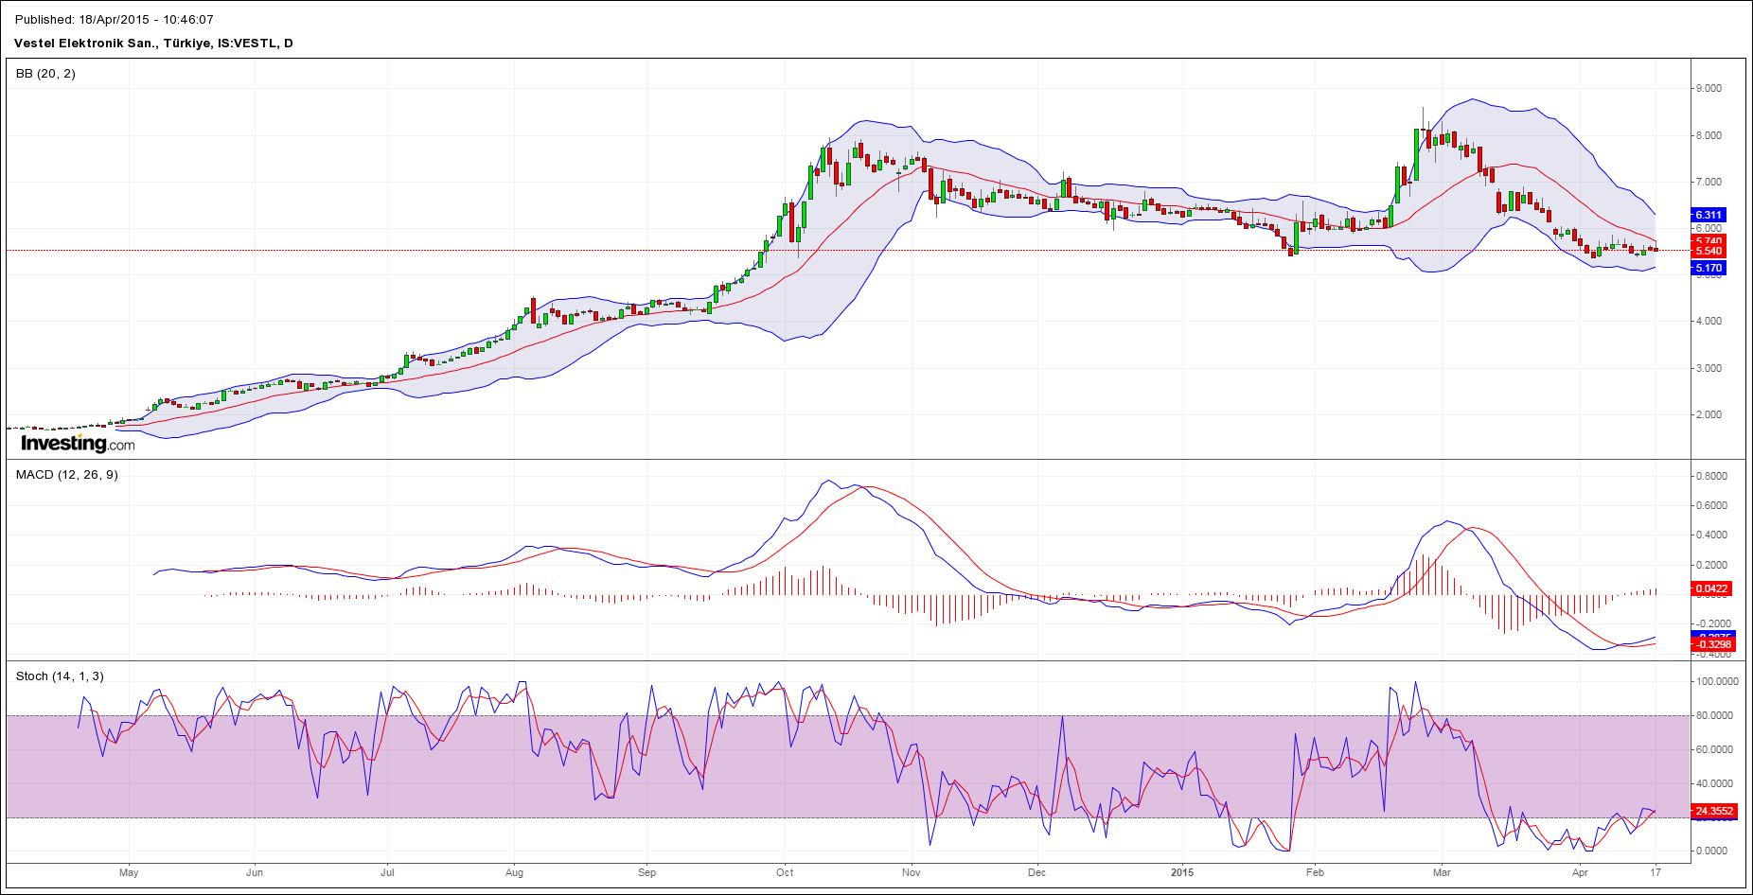
Task: Click the Investing.com logo watermark
Action: [x=78, y=443]
